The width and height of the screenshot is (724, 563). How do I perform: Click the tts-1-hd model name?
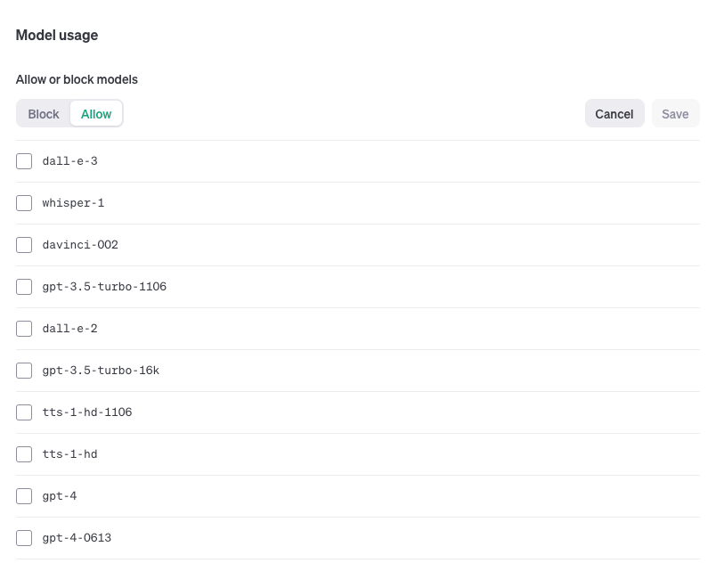point(69,454)
